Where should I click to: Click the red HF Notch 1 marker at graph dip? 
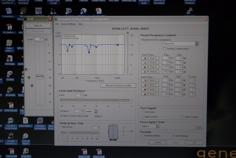point(89,52)
